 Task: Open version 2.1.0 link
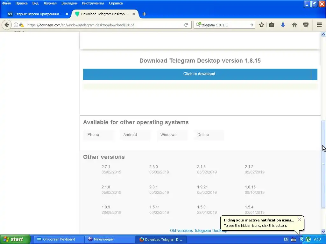(106, 187)
